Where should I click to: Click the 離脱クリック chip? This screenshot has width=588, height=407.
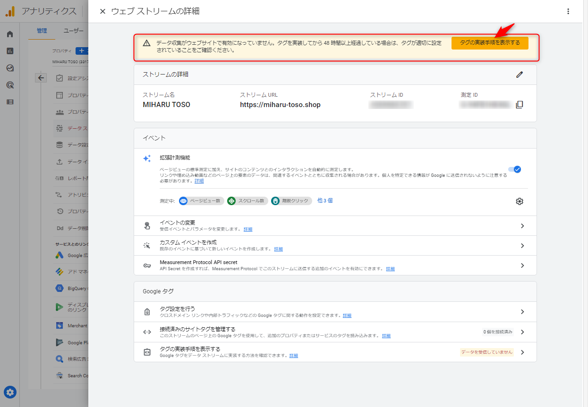coord(291,201)
